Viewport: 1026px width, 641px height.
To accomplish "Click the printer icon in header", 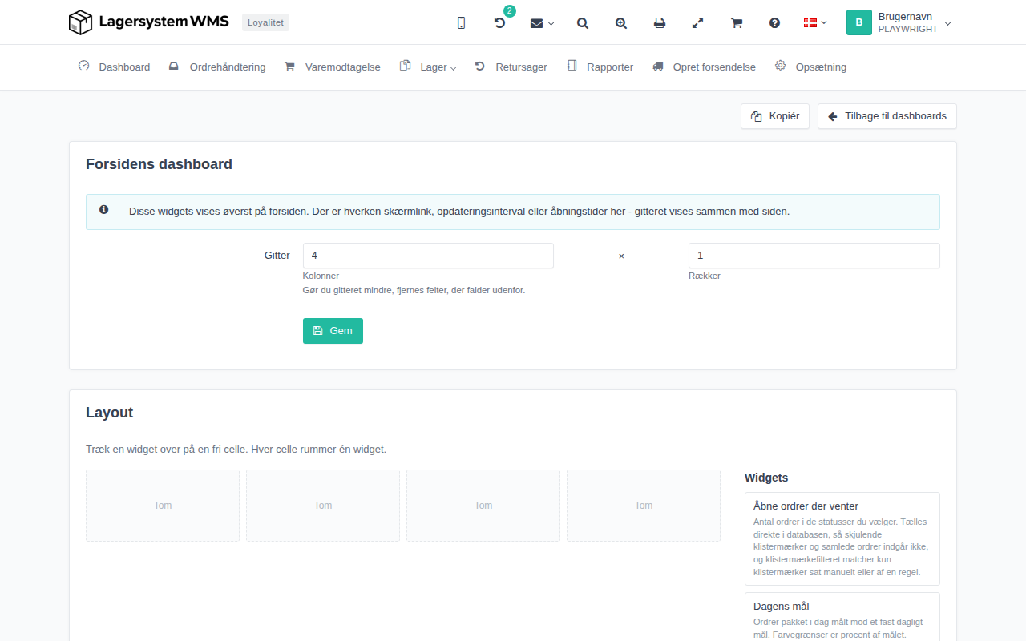I will click(660, 23).
